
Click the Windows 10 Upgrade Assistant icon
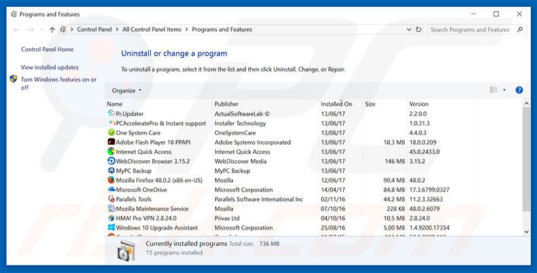(111, 227)
